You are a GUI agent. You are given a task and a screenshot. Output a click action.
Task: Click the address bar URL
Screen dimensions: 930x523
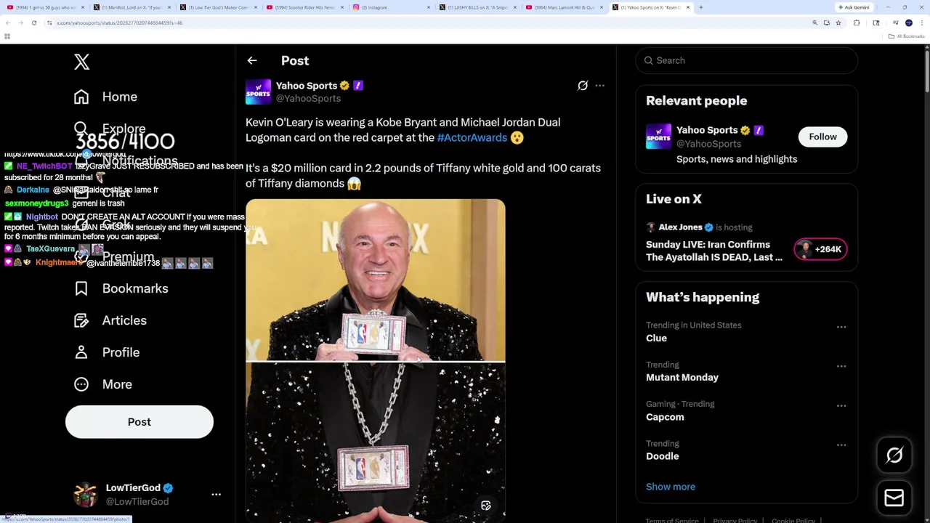click(120, 23)
